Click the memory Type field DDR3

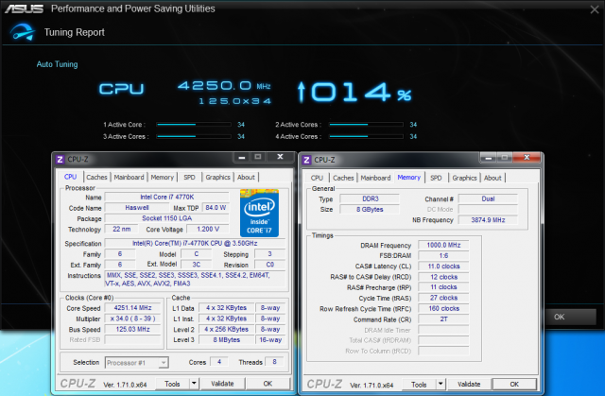[x=370, y=199]
